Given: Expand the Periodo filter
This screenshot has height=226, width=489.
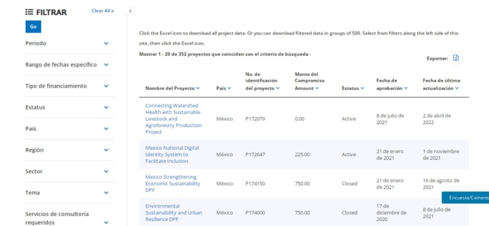Looking at the screenshot, I should click(106, 43).
